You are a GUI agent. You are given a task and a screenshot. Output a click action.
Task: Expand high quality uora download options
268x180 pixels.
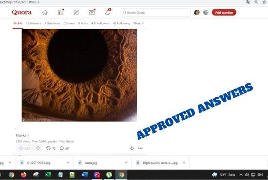184,163
